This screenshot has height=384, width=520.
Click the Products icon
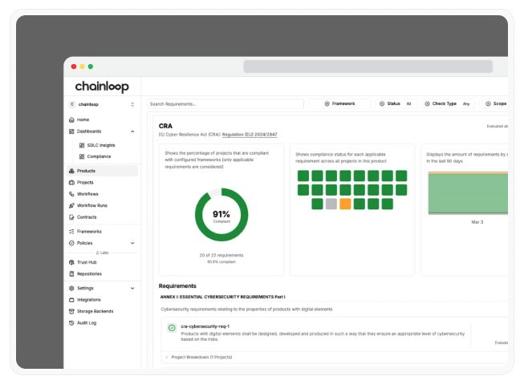(71, 171)
